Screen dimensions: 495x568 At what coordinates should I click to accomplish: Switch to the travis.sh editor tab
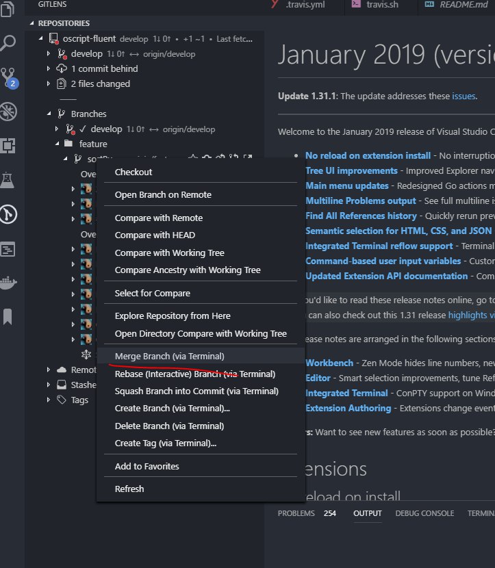coord(381,4)
